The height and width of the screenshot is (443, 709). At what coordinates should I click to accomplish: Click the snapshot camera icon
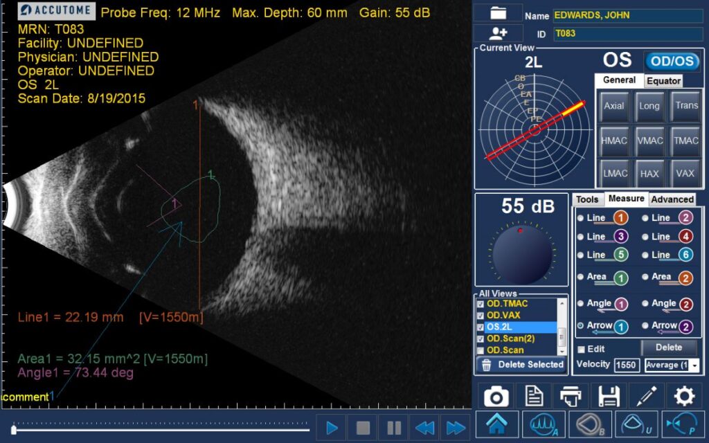pyautogui.click(x=496, y=396)
